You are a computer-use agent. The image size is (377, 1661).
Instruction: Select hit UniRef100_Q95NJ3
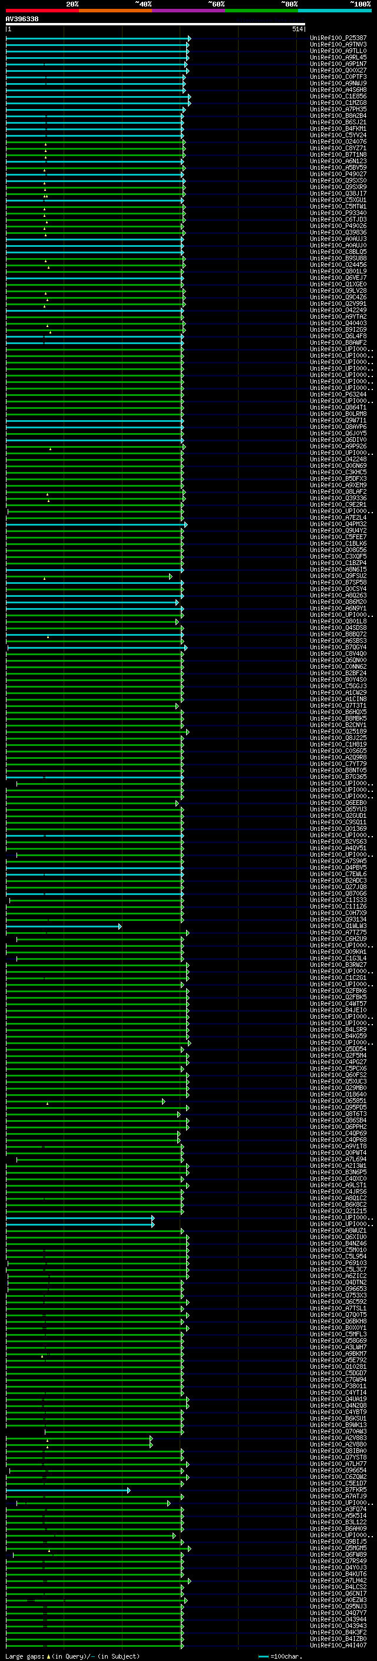[338, 1606]
